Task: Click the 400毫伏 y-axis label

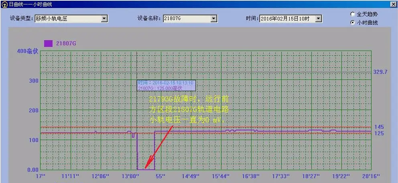Action: (27, 51)
